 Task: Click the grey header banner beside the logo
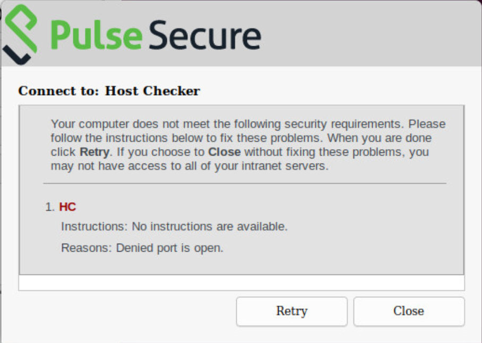click(x=369, y=34)
